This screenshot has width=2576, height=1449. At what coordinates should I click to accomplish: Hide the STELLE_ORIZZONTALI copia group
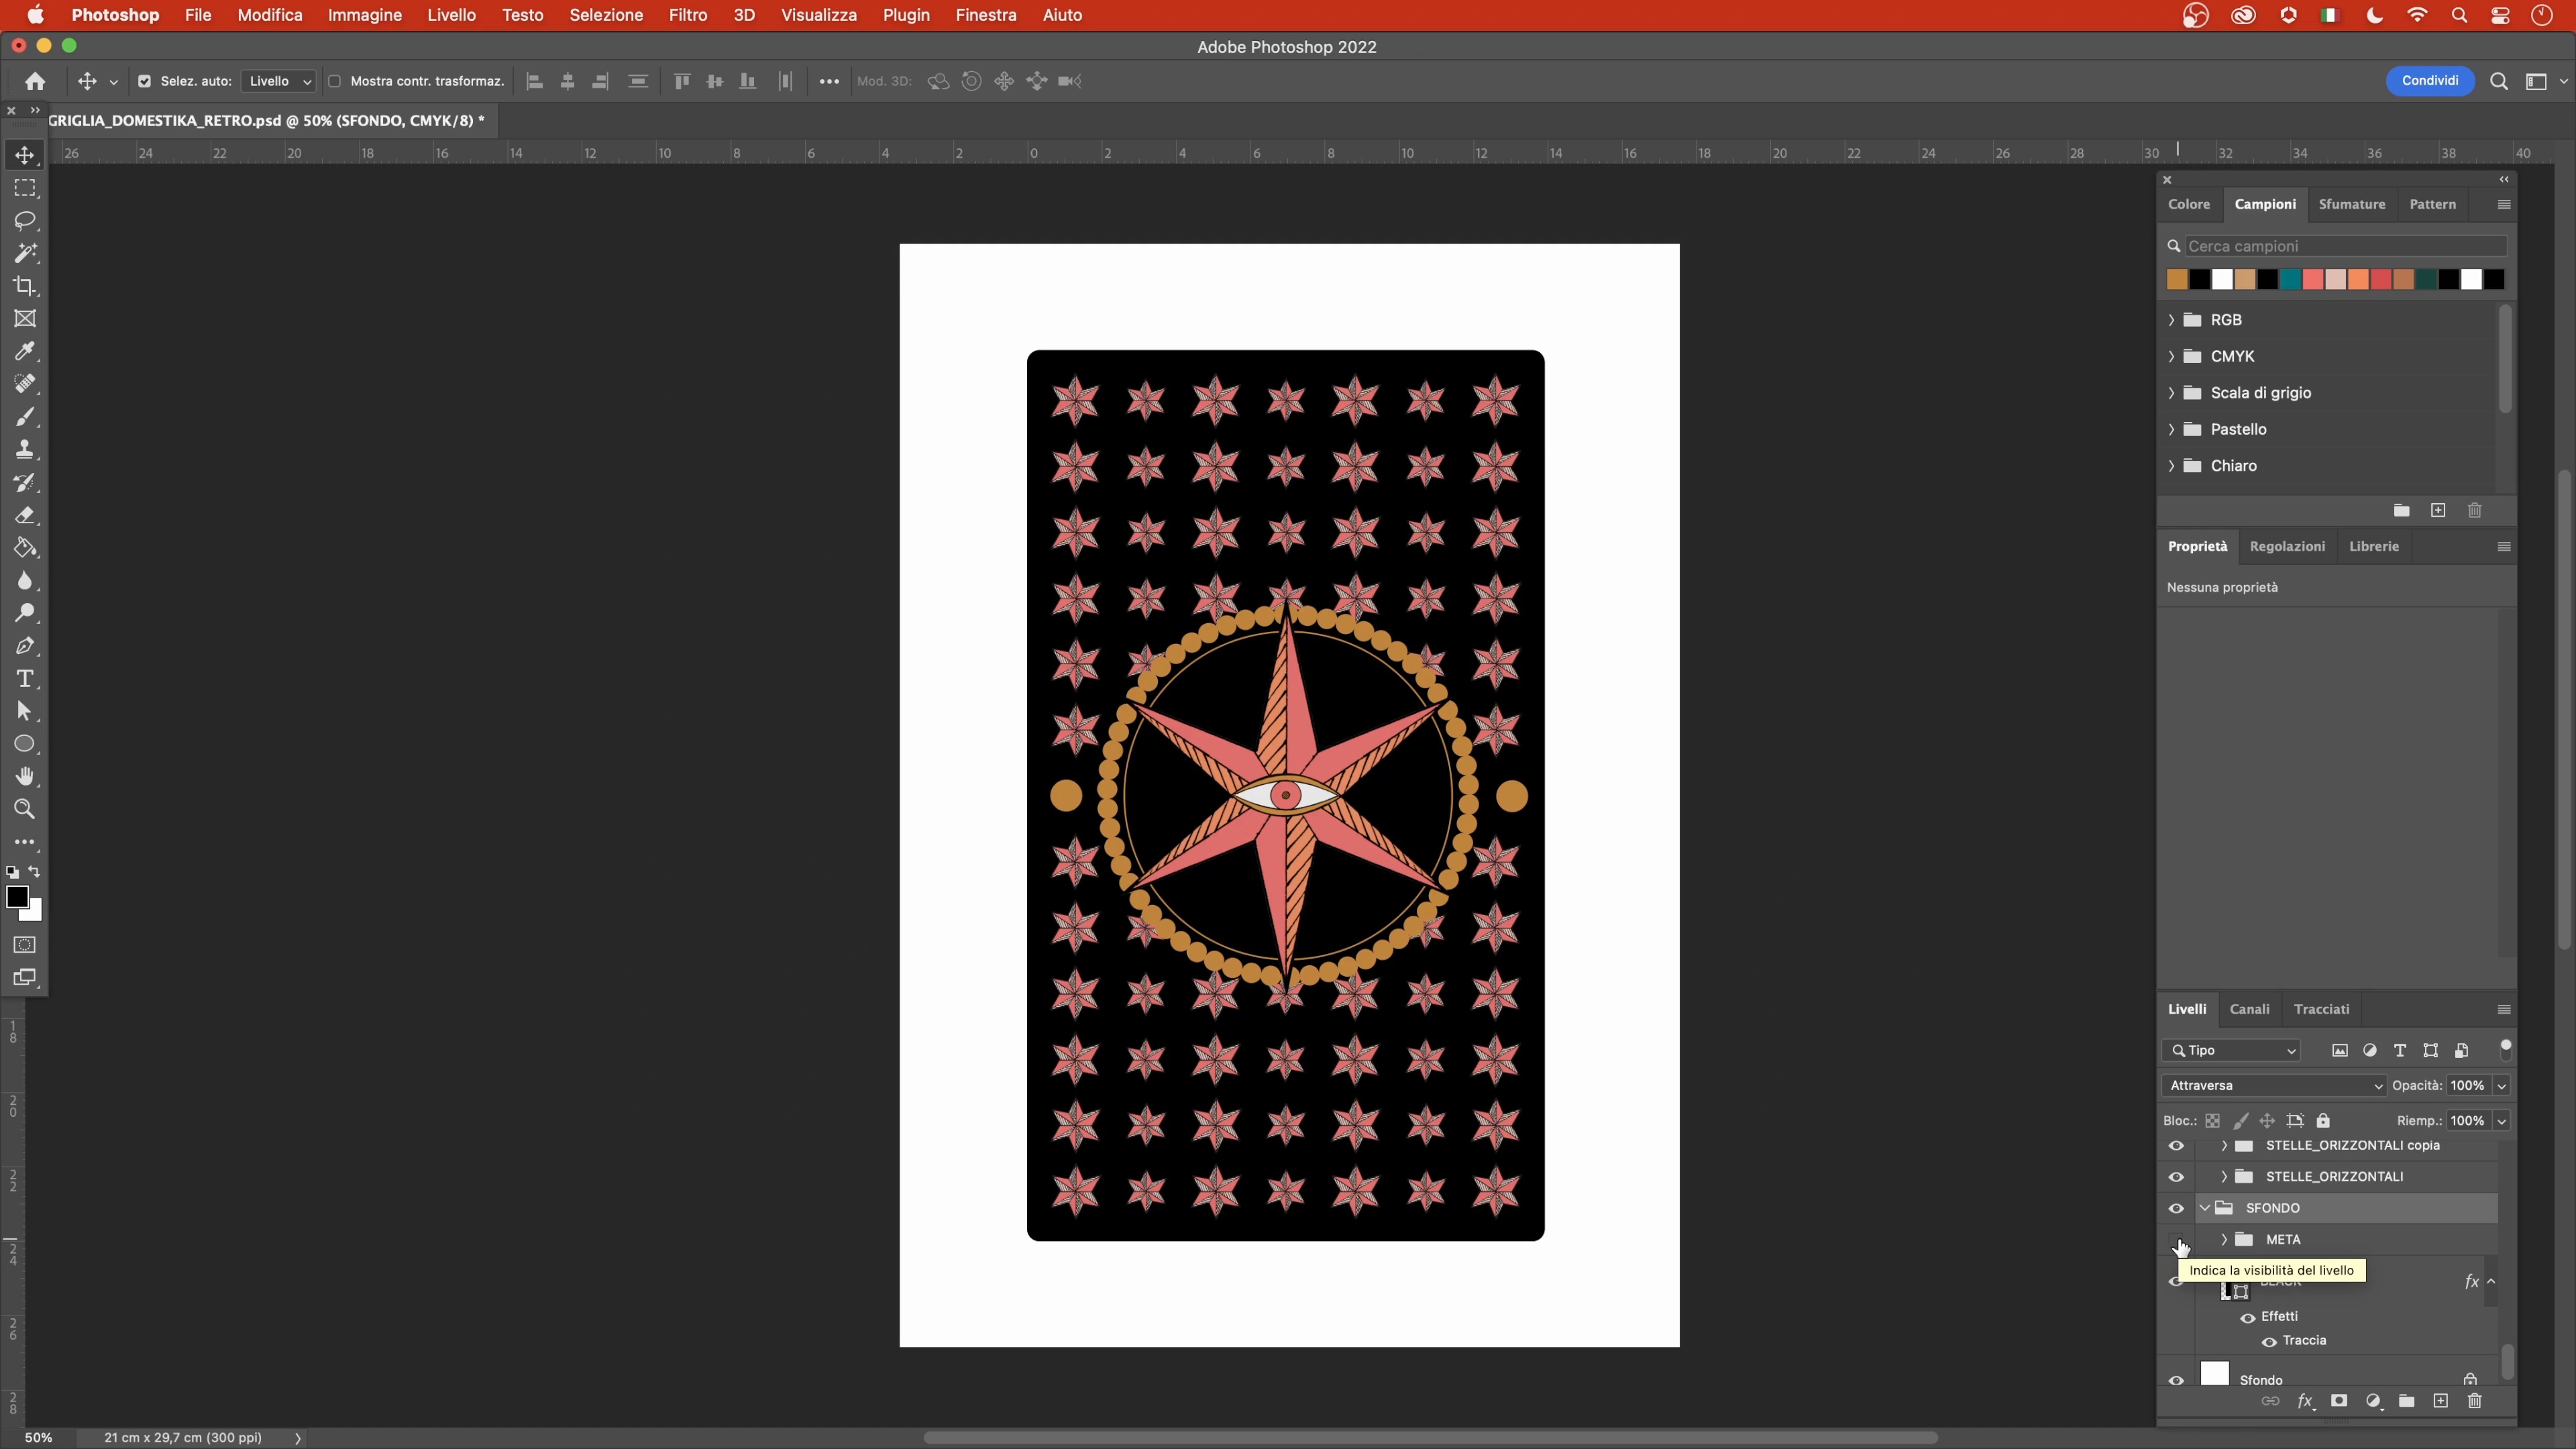tap(2175, 1146)
